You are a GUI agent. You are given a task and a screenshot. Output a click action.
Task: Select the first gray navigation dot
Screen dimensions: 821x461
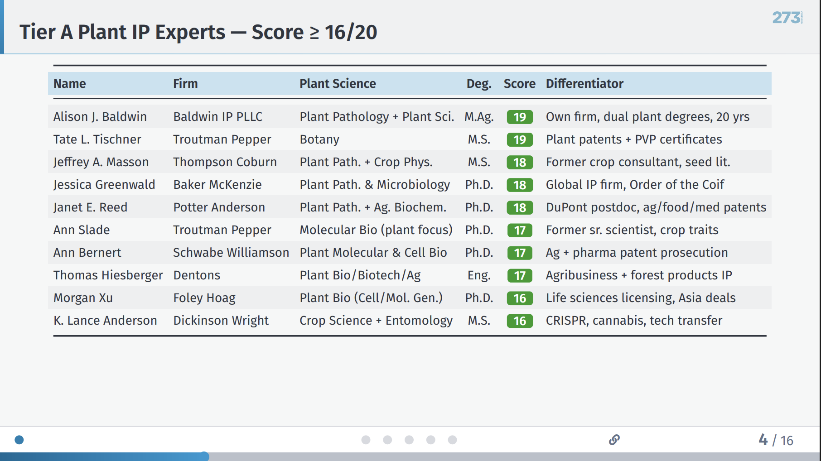(366, 440)
